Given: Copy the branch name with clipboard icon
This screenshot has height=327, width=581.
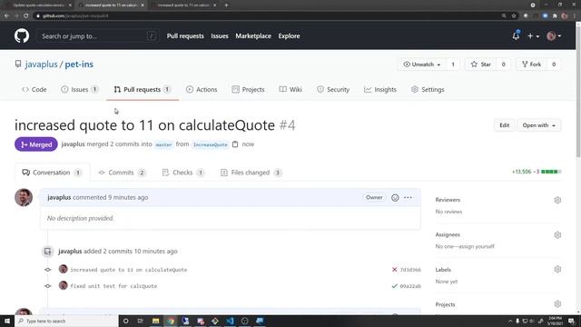Looking at the screenshot, I should 235,144.
